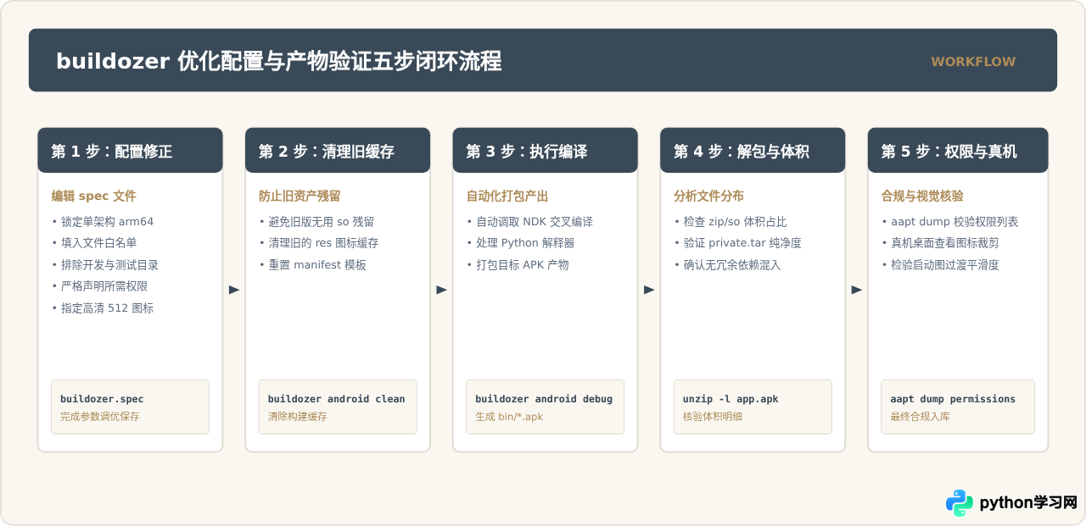1086x526 pixels.
Task: Click the 检查 zip/so 体积占比 item
Action: [x=731, y=222]
